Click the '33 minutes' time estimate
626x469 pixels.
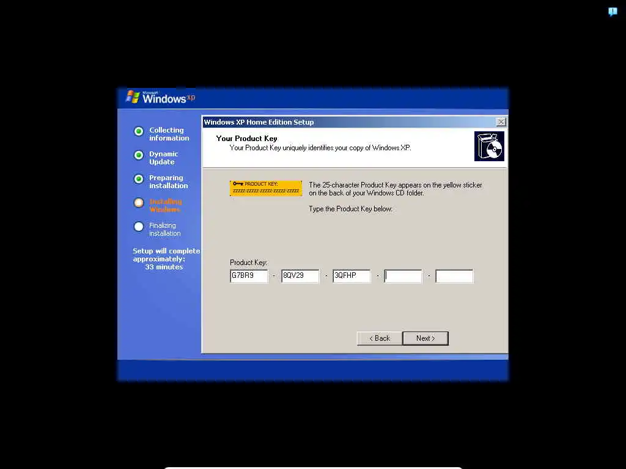(164, 267)
